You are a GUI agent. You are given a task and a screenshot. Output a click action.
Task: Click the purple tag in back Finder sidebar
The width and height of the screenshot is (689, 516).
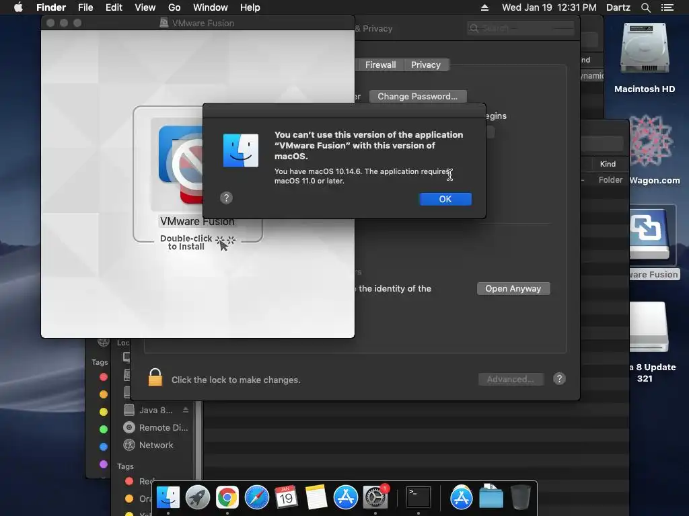click(104, 464)
